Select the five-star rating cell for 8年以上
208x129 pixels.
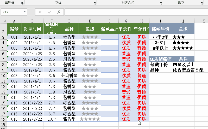[183, 48]
